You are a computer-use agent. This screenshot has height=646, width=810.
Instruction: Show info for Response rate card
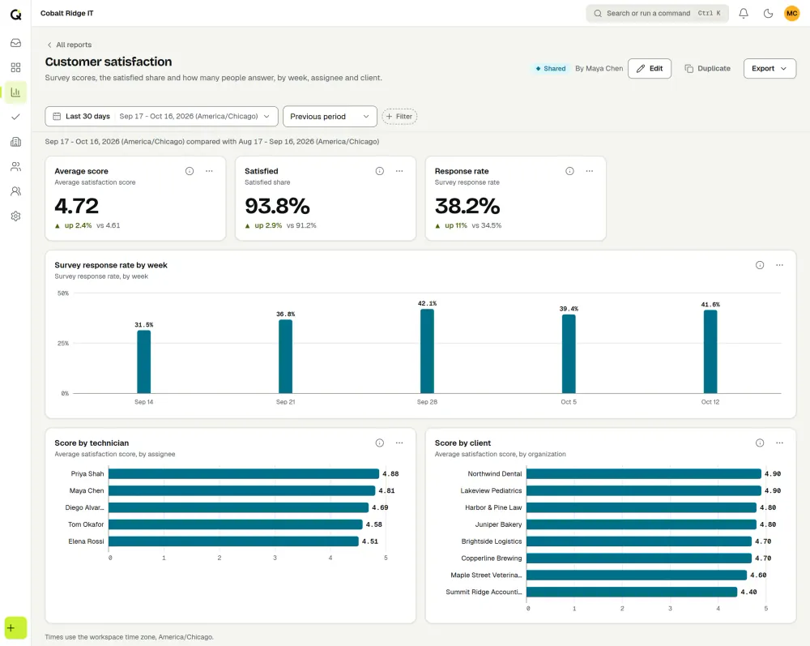pyautogui.click(x=569, y=171)
